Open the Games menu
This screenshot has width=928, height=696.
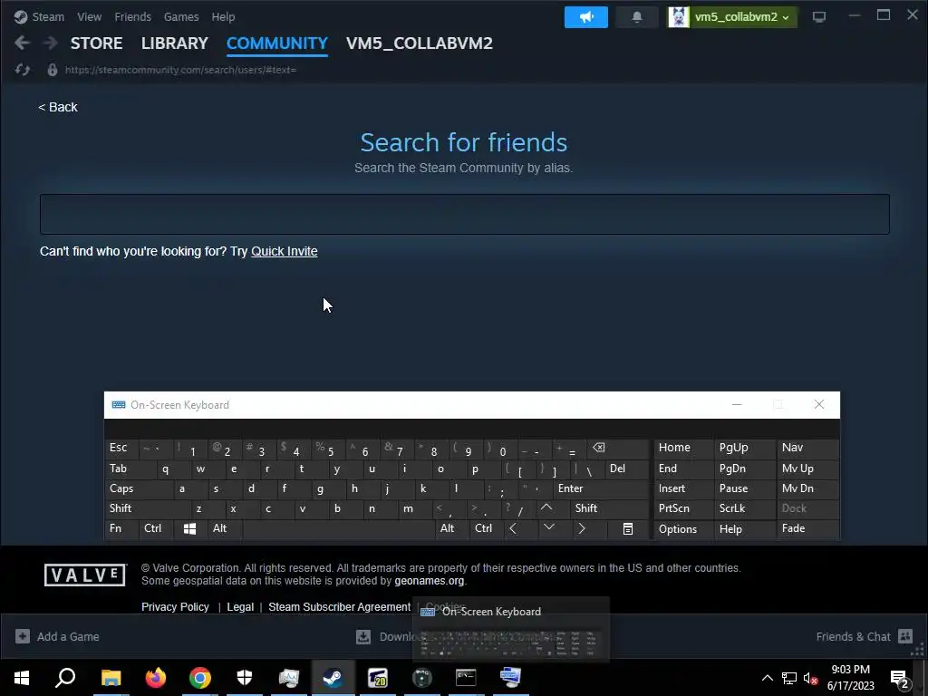[x=181, y=16]
